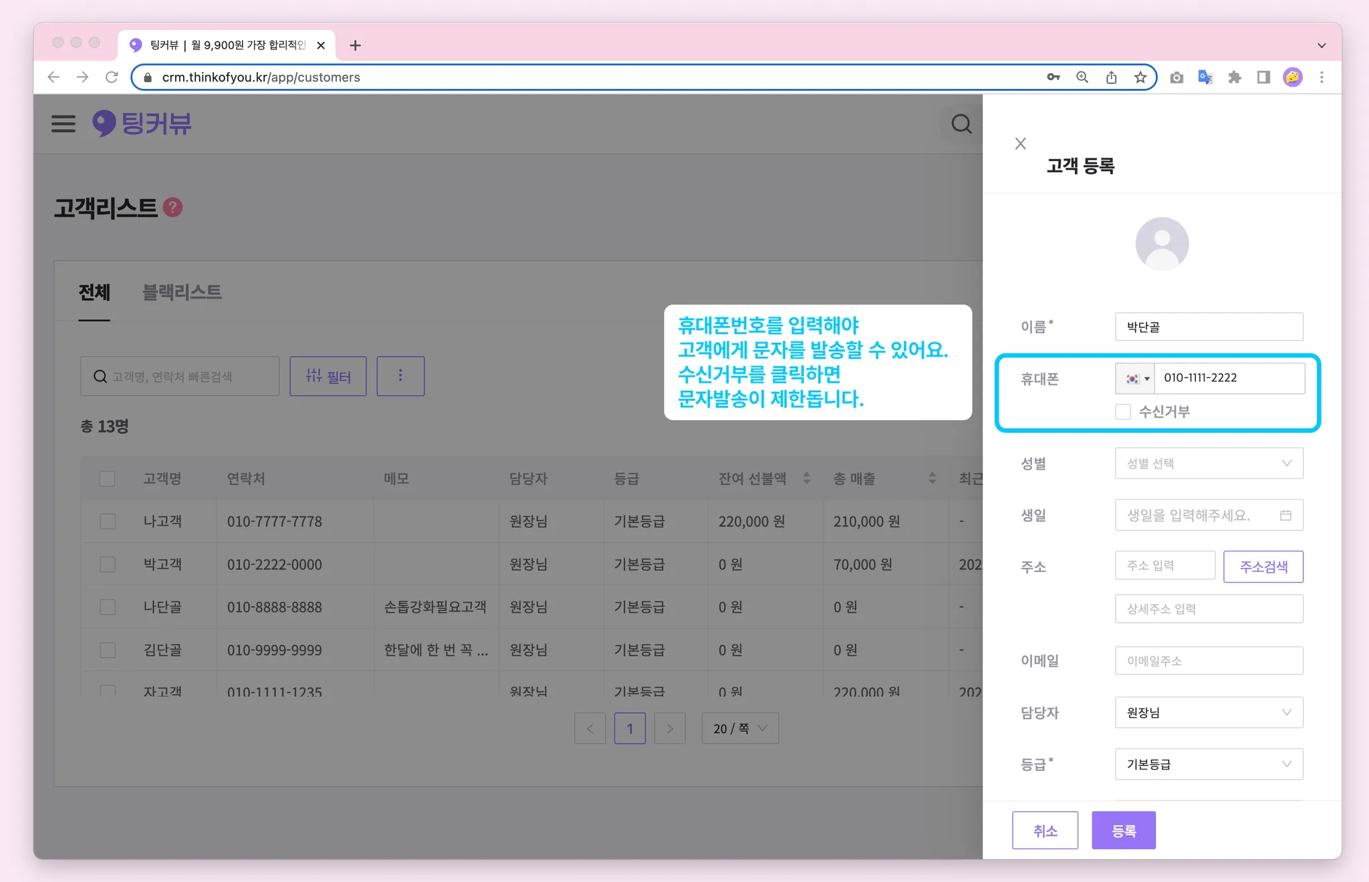
Task: Click the calendar icon in the 생일 field
Action: click(1285, 515)
